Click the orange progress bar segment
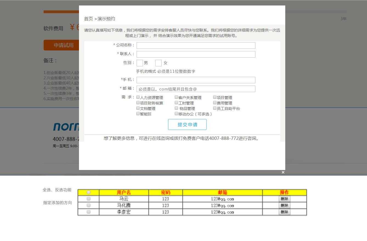This screenshot has height=241, width=367. (x=61, y=12)
